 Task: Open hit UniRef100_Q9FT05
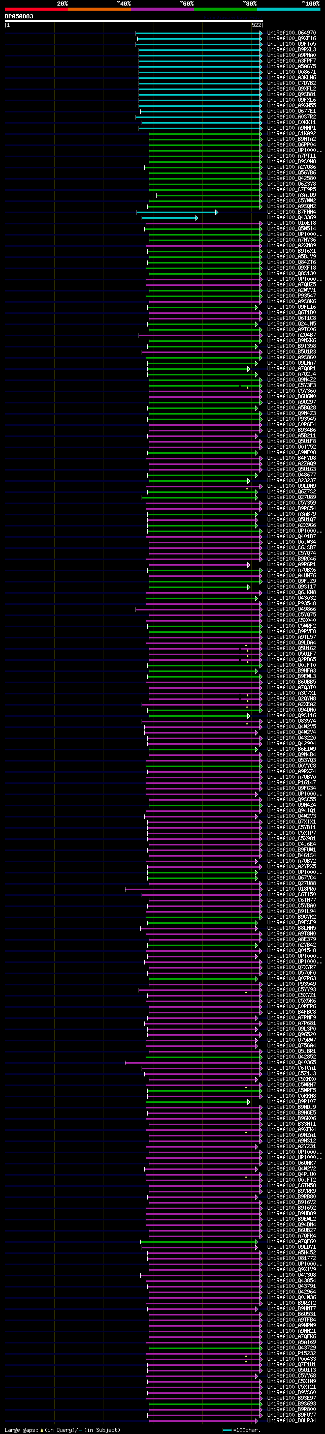pyautogui.click(x=291, y=44)
